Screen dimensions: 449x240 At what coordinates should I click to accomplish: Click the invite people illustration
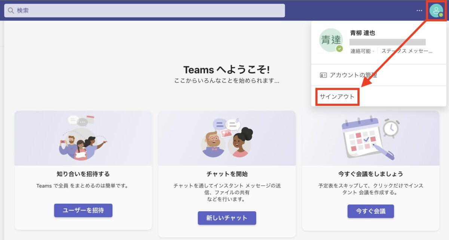(x=83, y=138)
